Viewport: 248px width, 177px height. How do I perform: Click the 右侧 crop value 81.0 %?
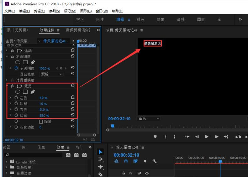[x=44, y=110]
